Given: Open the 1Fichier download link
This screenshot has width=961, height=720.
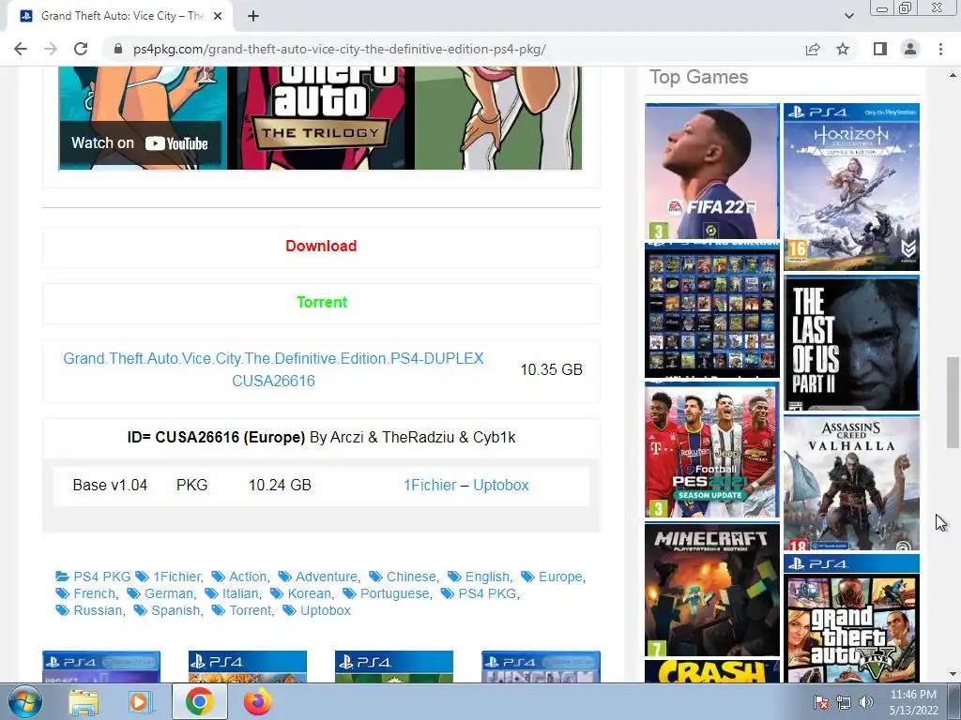Looking at the screenshot, I should [430, 485].
